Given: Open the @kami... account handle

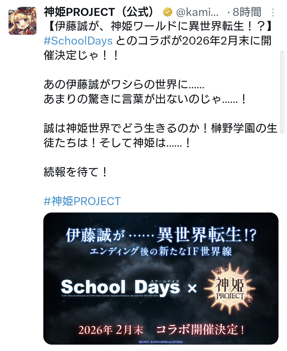Looking at the screenshot, I should [x=197, y=12].
